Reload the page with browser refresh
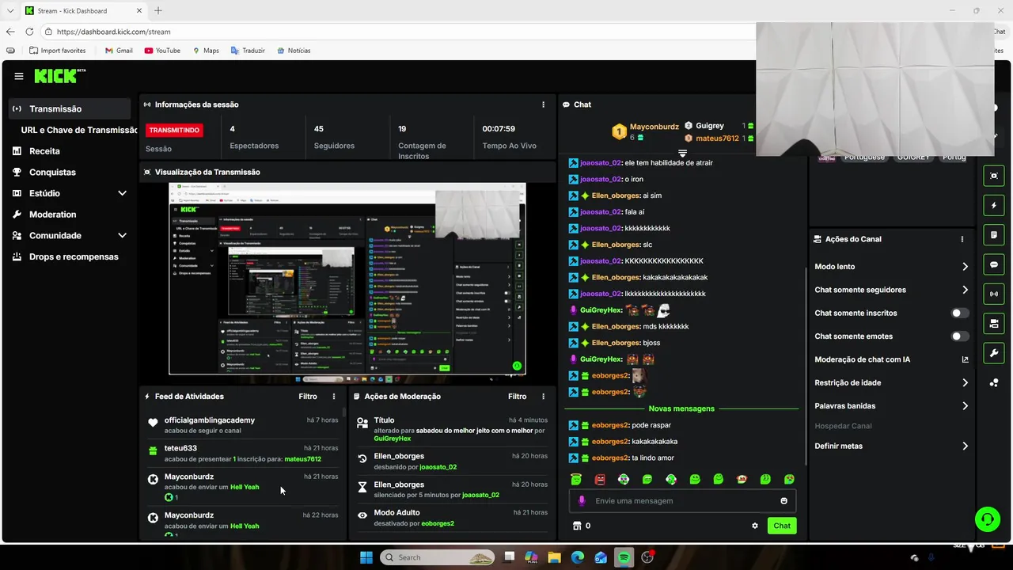This screenshot has height=570, width=1013. (29, 32)
